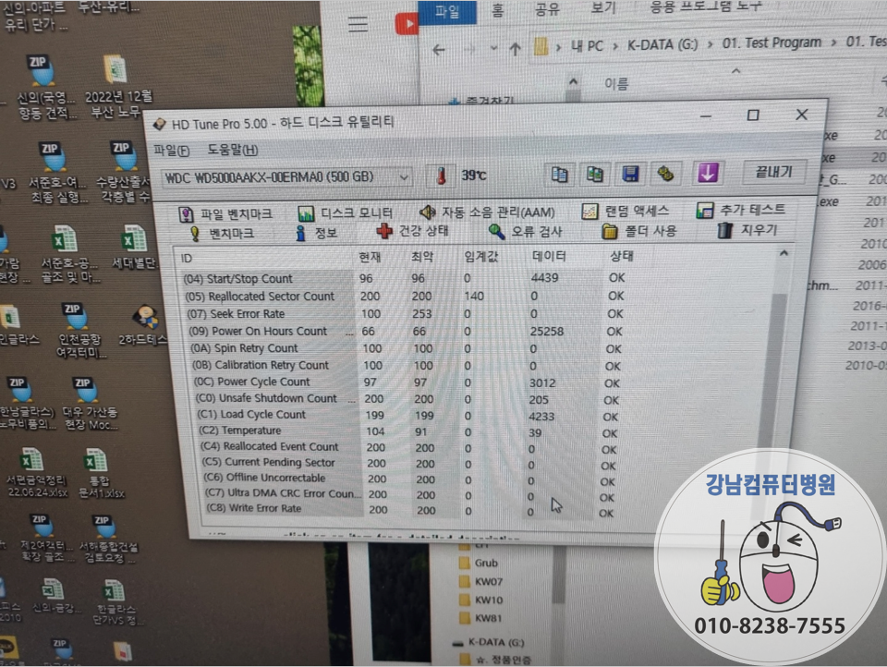Select (C7) Ultra DMA CRC Error row
Viewport: 887px width, 667px height.
point(410,495)
